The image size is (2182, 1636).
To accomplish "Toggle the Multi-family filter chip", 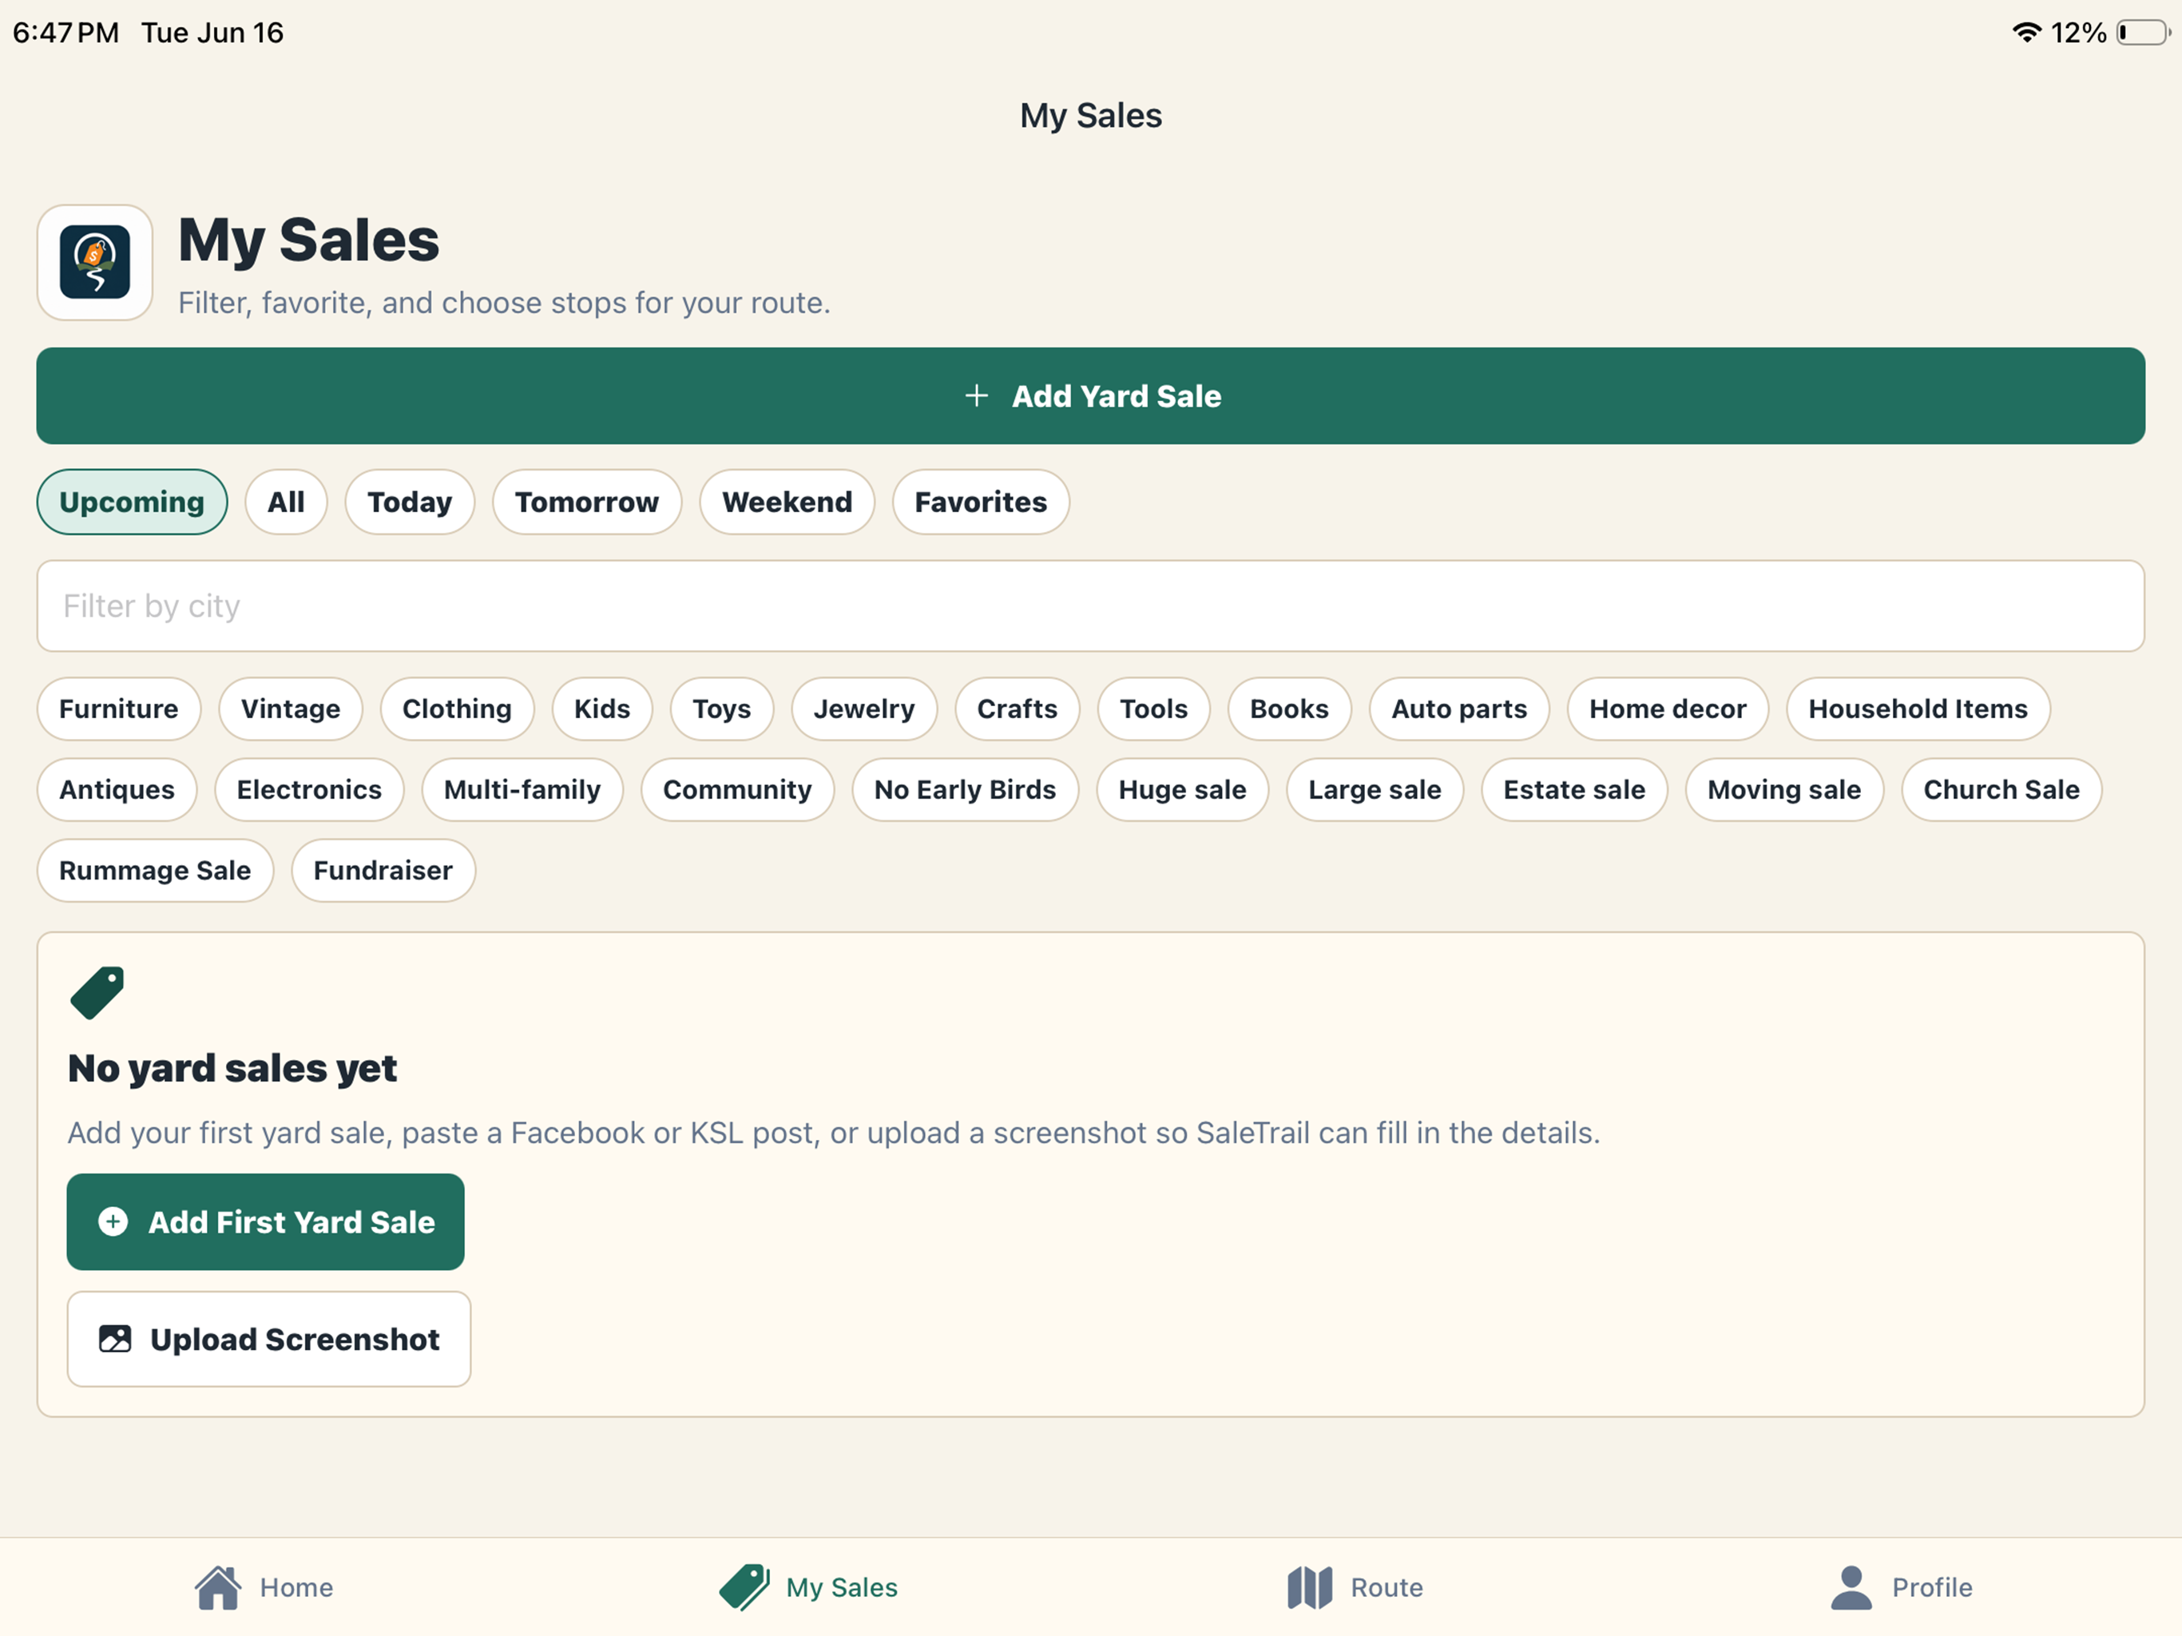I will click(522, 789).
